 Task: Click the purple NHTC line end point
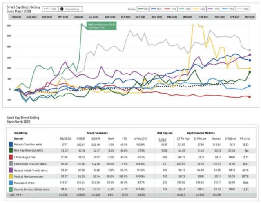tap(250, 55)
